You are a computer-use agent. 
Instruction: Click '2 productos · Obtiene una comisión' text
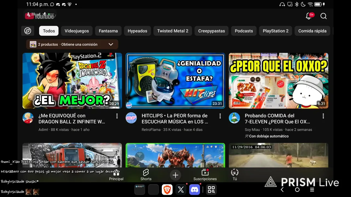pyautogui.click(x=68, y=44)
